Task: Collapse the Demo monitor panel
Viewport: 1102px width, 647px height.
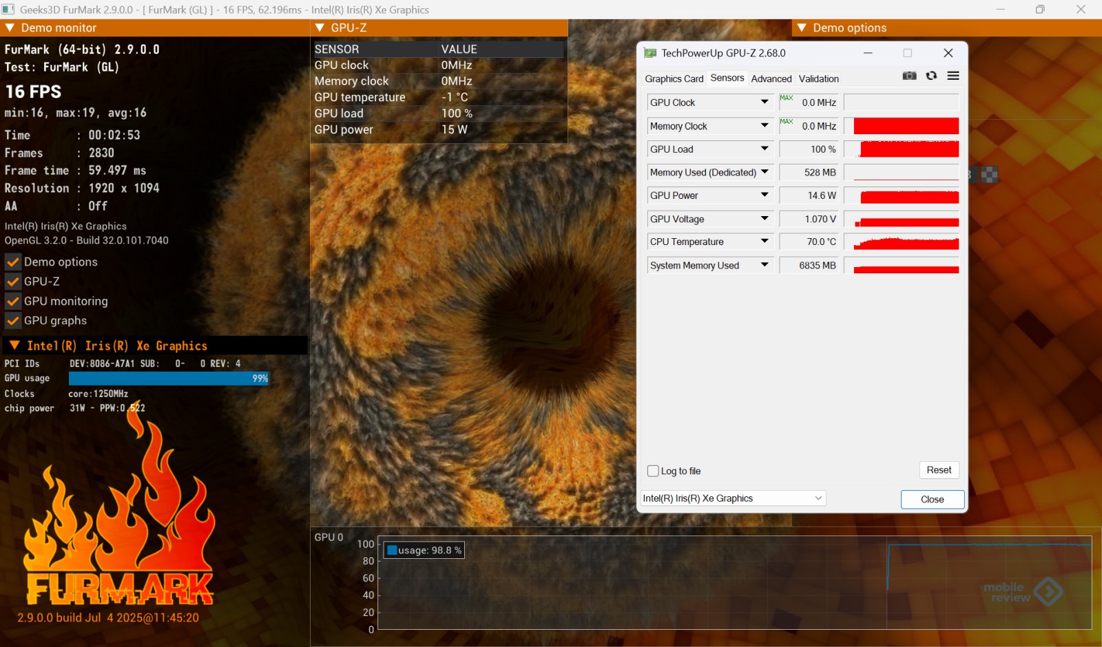Action: 10,28
